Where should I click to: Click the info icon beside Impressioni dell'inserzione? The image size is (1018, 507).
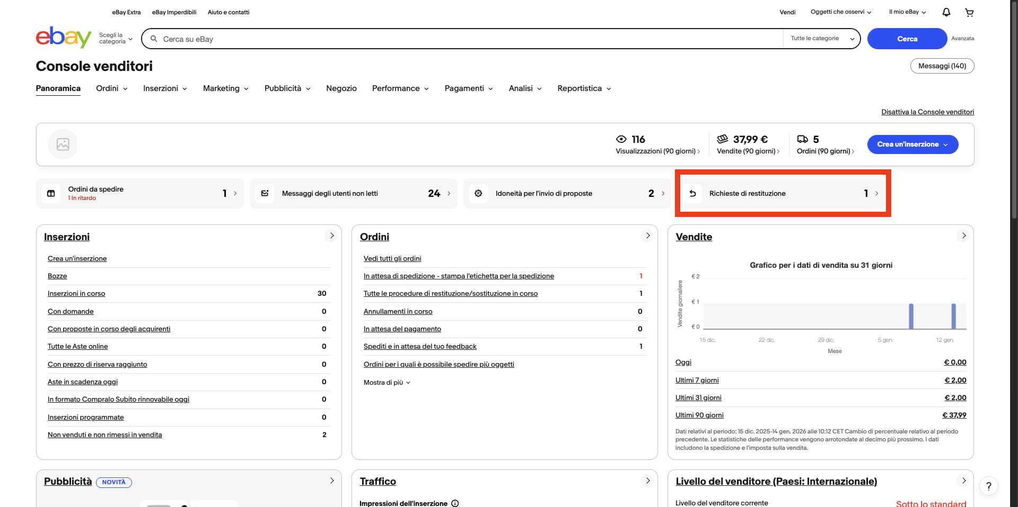[455, 503]
